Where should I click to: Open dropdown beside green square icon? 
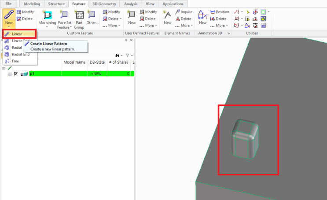coord(268,12)
